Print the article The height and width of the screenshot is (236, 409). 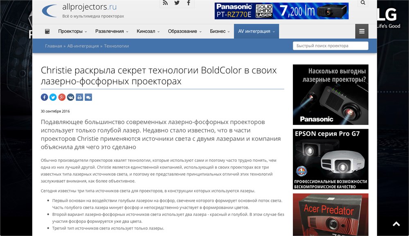coord(80,97)
